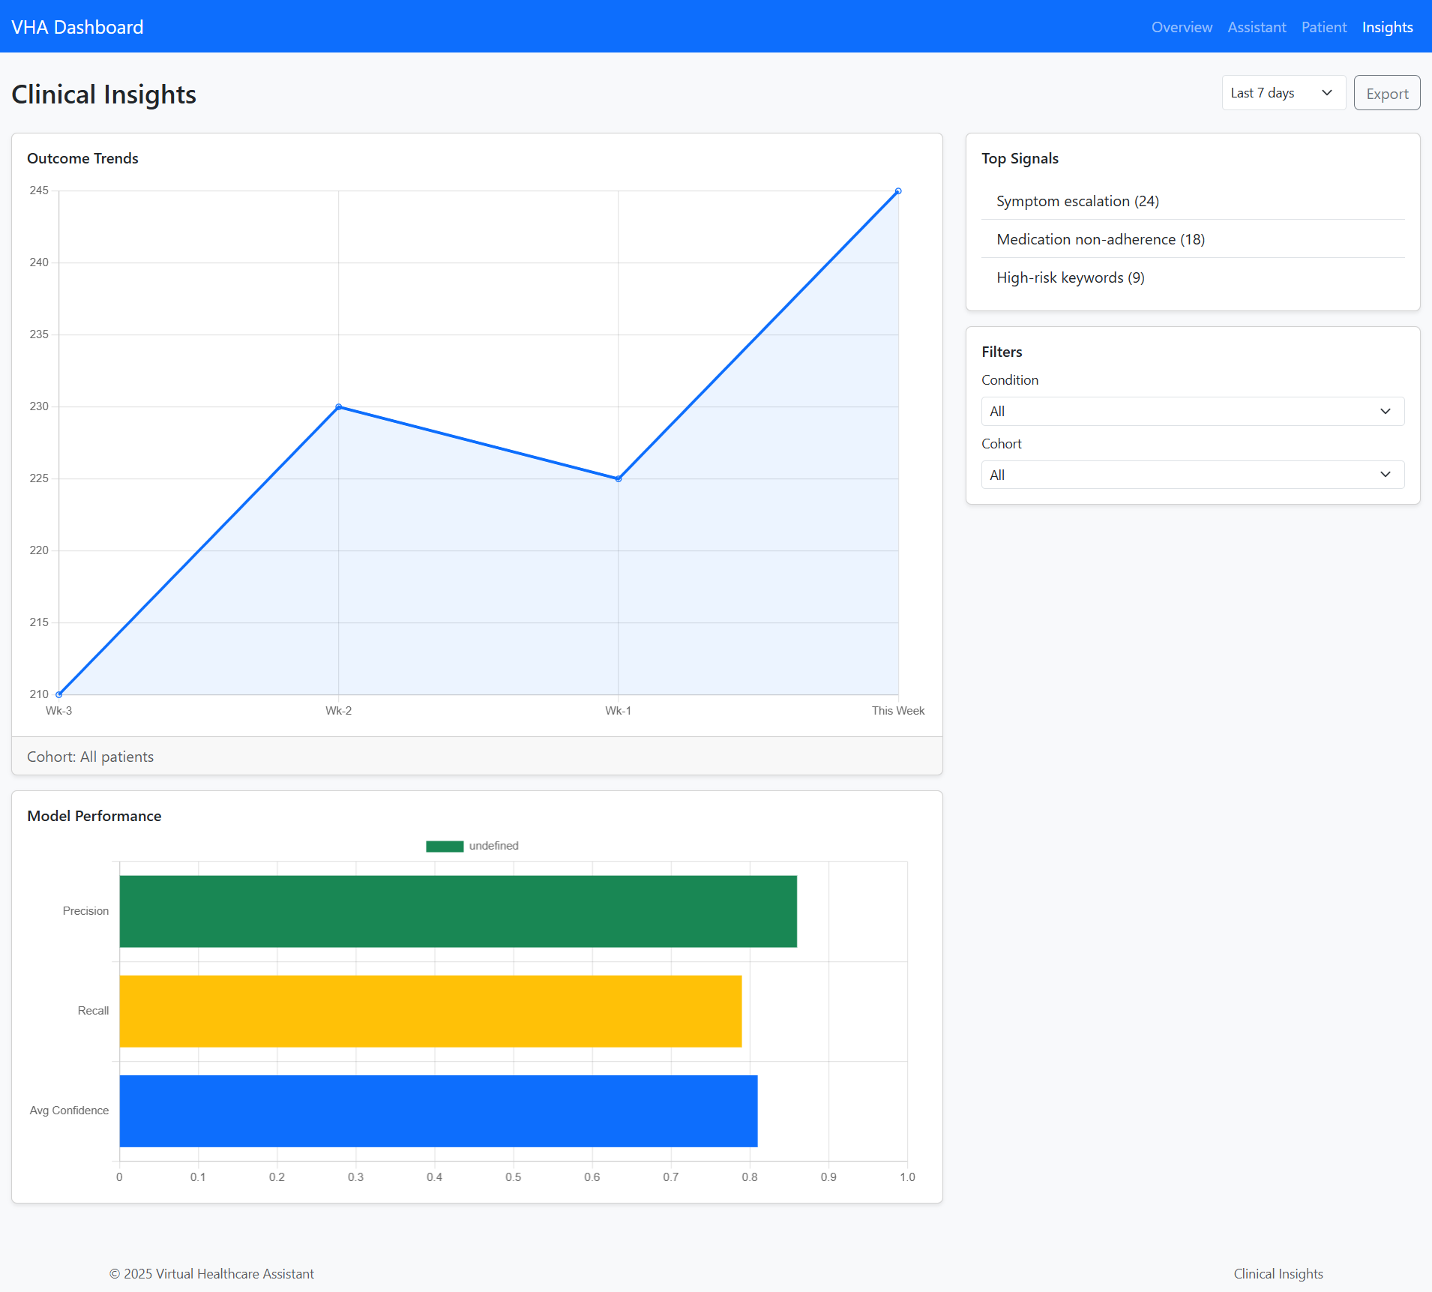1432x1292 pixels.
Task: Switch to the Assistant page
Action: pos(1257,27)
